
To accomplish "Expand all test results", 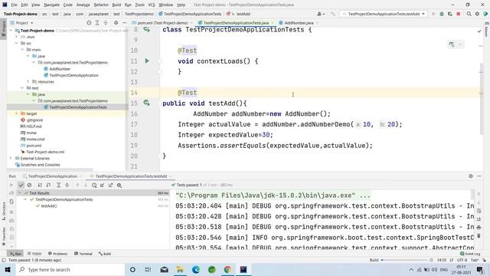I will pyautogui.click(x=58, y=186).
